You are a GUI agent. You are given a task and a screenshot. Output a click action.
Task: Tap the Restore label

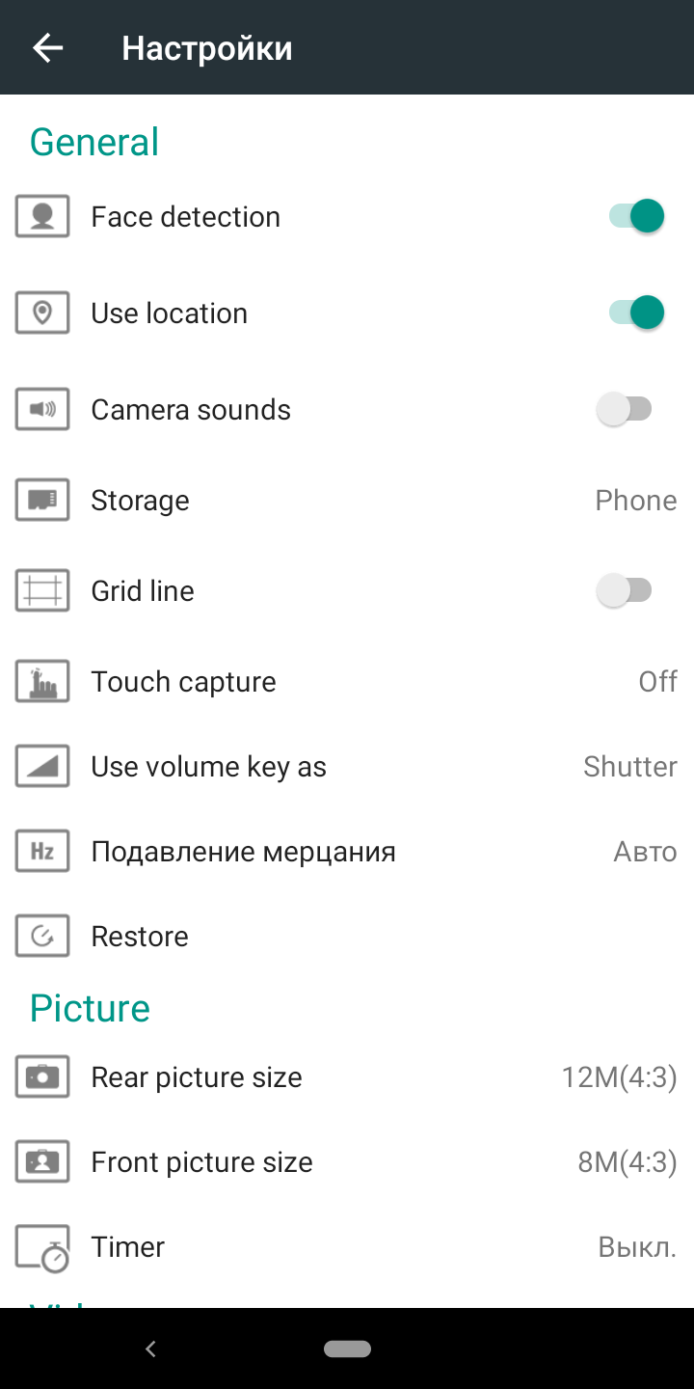pos(140,937)
